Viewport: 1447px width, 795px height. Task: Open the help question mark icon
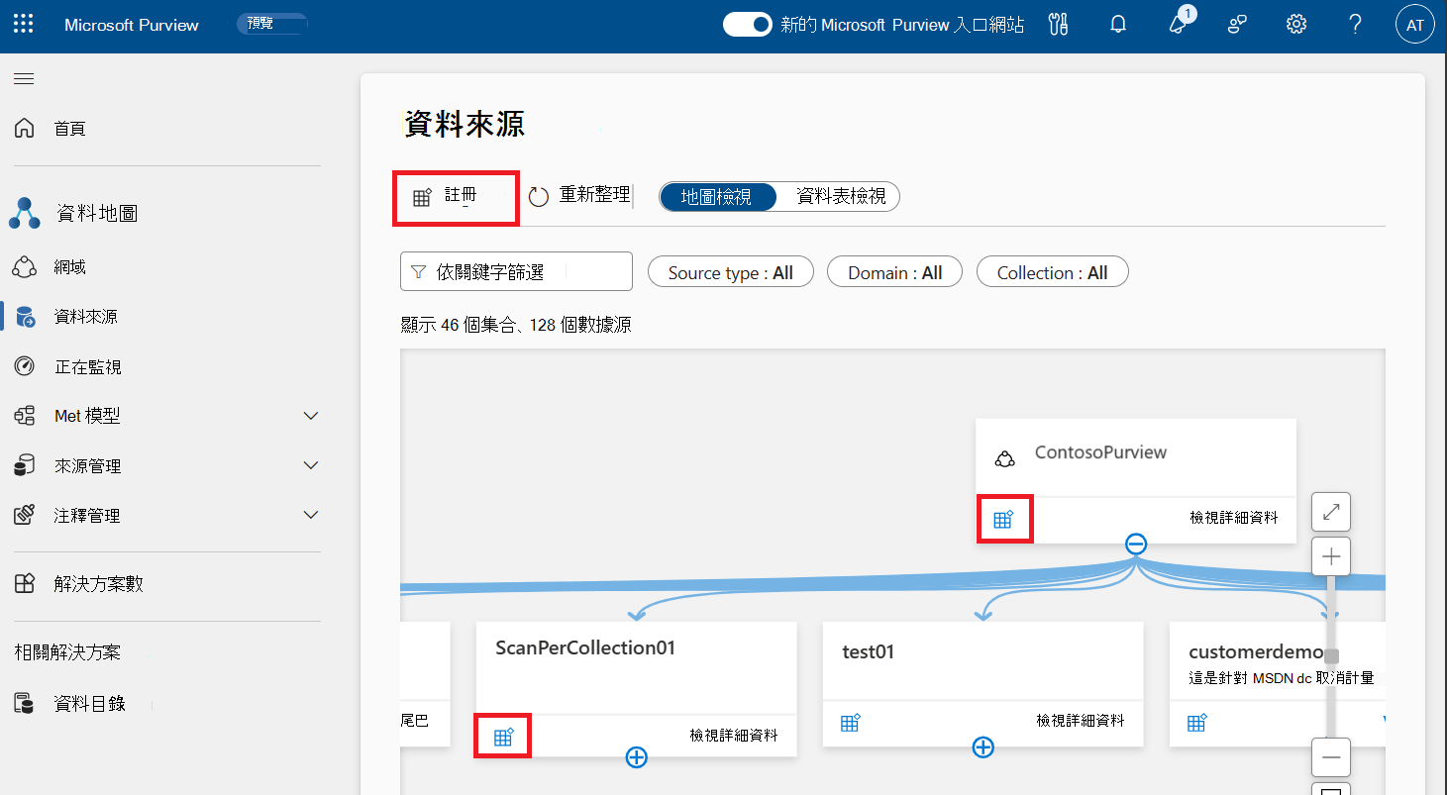(1356, 25)
